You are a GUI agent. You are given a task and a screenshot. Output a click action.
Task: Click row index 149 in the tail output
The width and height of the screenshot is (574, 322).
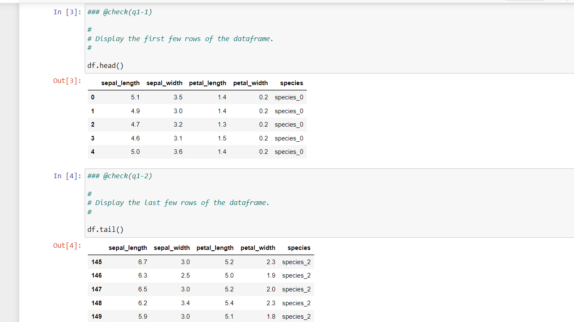[x=96, y=317]
